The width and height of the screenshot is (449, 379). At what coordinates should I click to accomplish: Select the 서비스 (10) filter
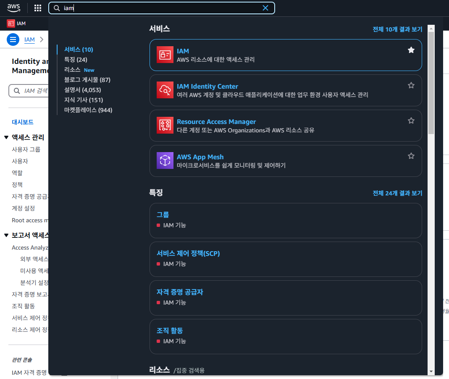pyautogui.click(x=79, y=50)
